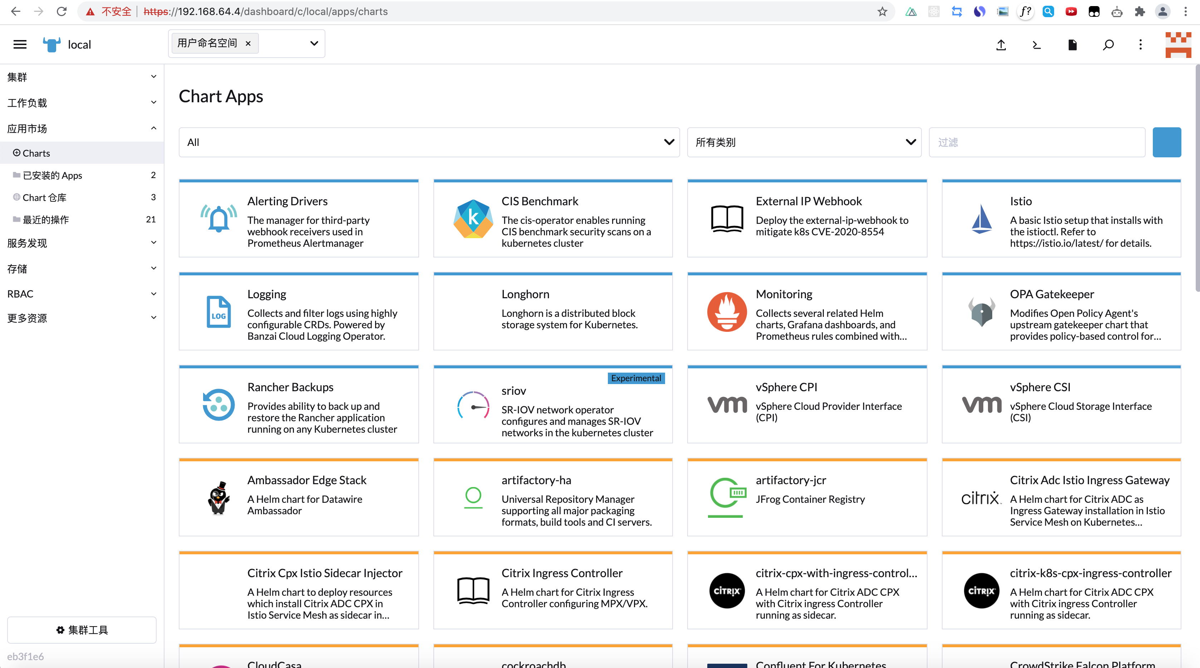The height and width of the screenshot is (668, 1200).
Task: Click the blue button beside the filter box
Action: pos(1167,142)
